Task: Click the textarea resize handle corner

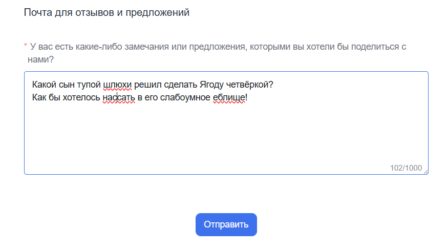Action: point(425,172)
